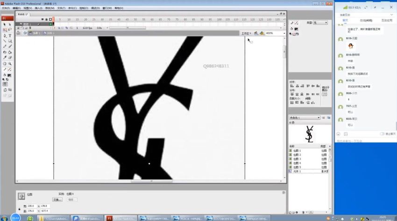Viewport: 397px width, 221px height.
Task: Select the Free Transform tool
Action: [x=5, y=30]
